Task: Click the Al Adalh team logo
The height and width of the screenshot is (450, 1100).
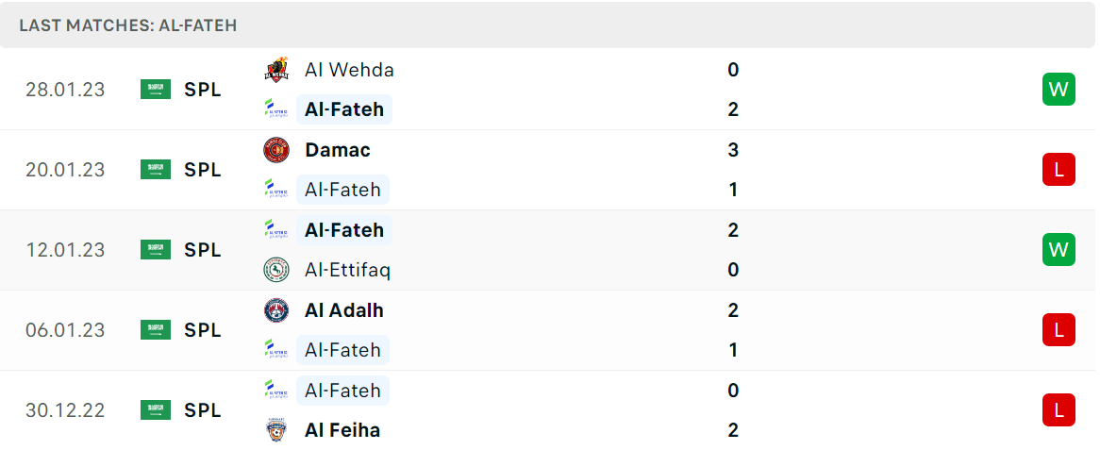Action: [276, 310]
